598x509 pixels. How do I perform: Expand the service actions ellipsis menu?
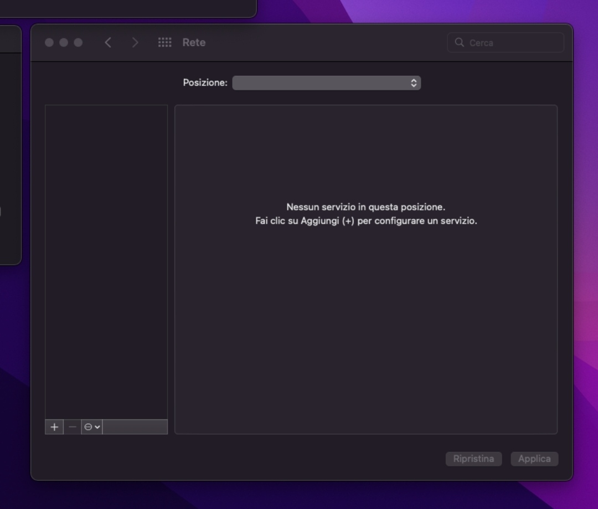pyautogui.click(x=92, y=427)
